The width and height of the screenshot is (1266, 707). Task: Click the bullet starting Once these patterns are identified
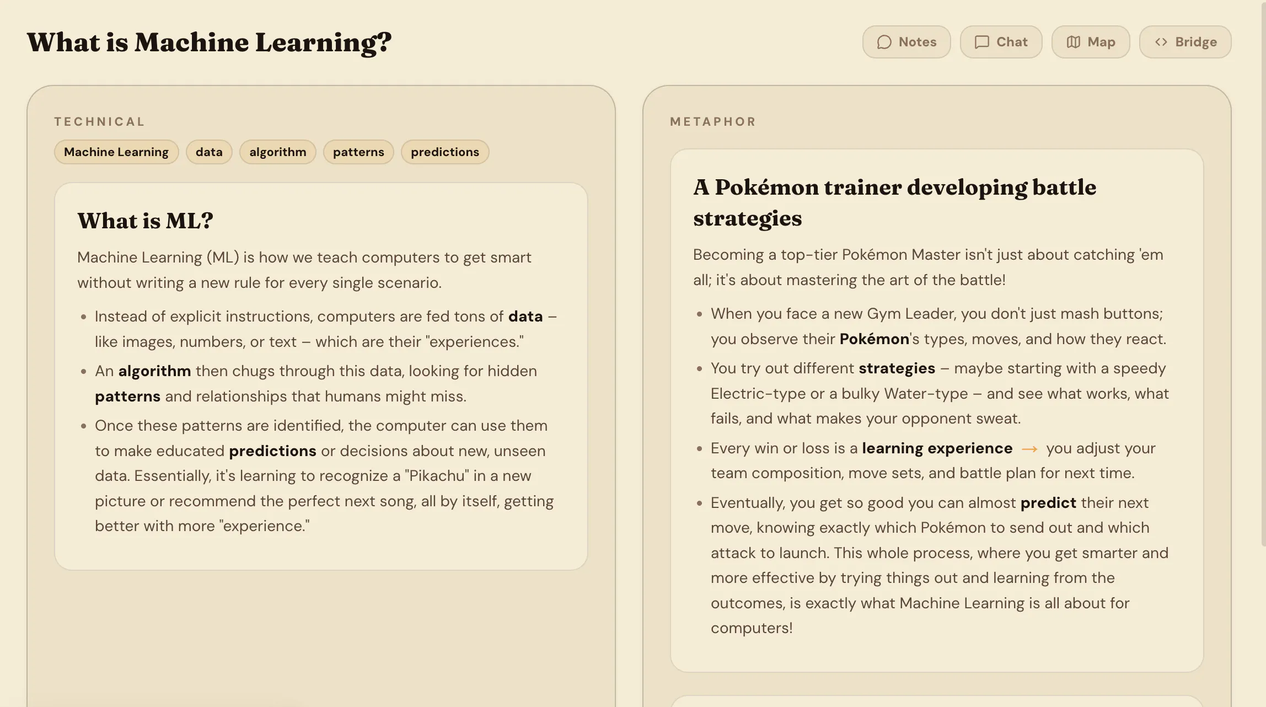[324, 476]
